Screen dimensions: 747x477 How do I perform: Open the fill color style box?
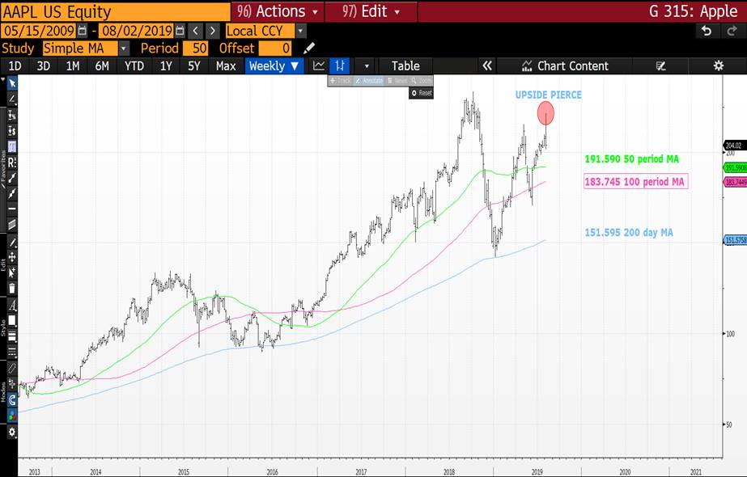(12, 321)
